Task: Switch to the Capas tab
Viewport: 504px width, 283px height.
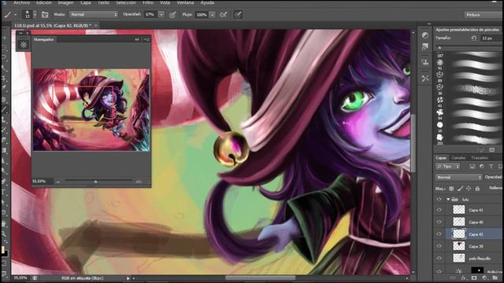Action: [441, 158]
